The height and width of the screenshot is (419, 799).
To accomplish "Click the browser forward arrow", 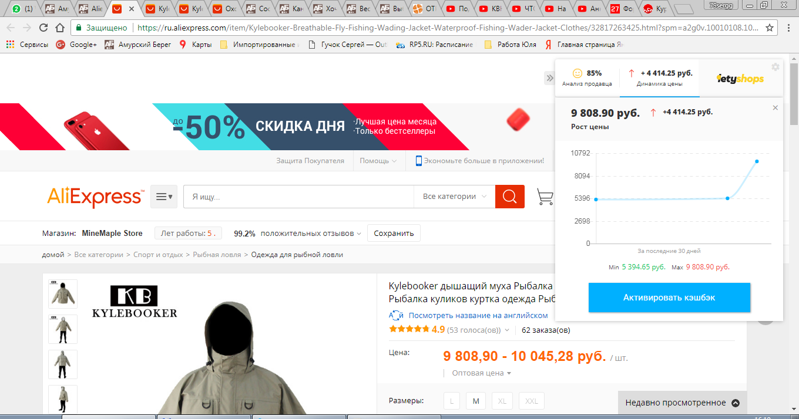I will (x=27, y=28).
